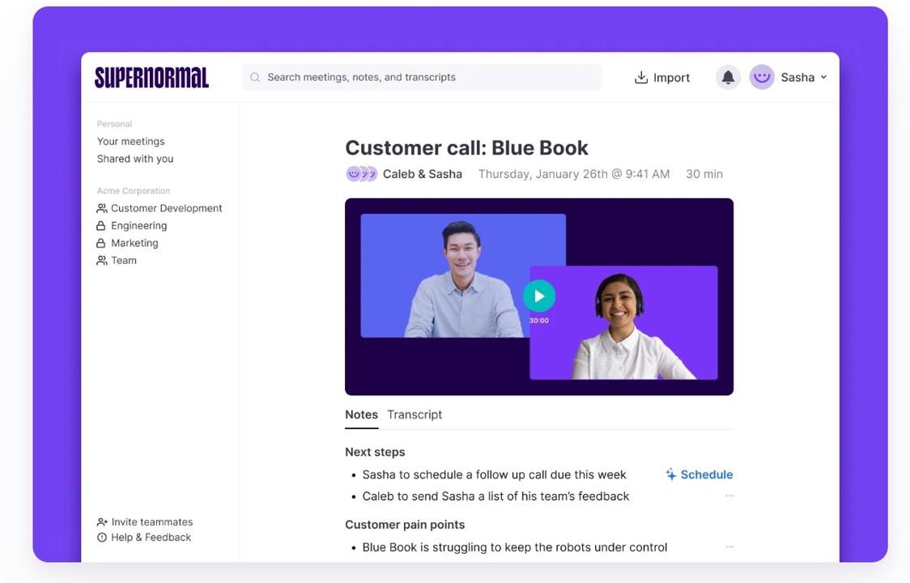
Task: Open Your meetings
Action: coord(130,141)
